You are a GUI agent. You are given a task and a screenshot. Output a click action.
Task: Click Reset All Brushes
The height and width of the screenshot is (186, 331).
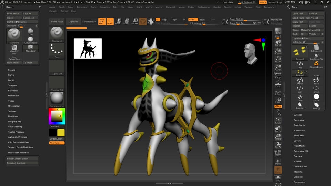(x=22, y=163)
